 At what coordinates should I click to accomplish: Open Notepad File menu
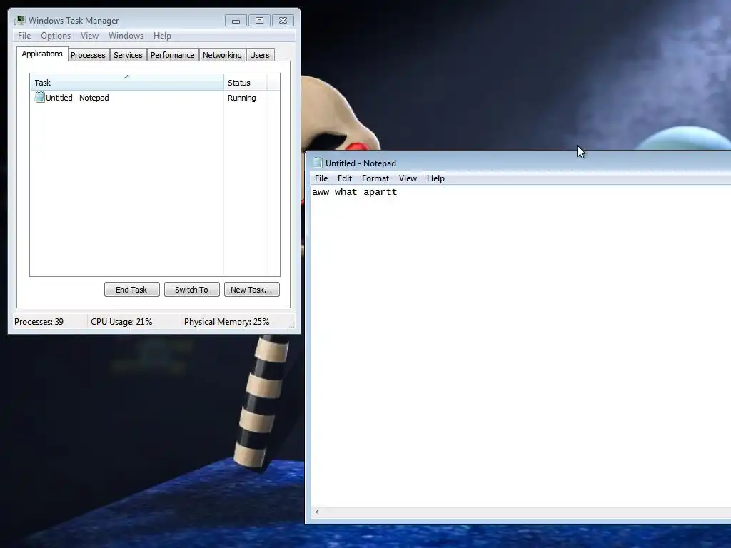[321, 178]
